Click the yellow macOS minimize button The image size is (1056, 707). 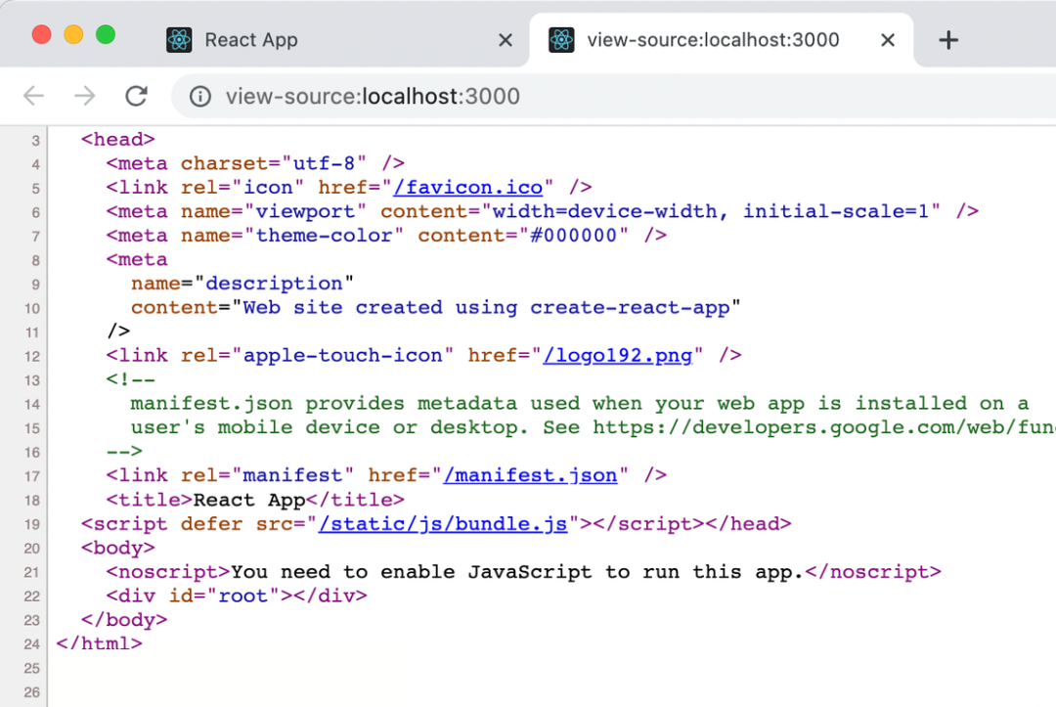pos(73,35)
